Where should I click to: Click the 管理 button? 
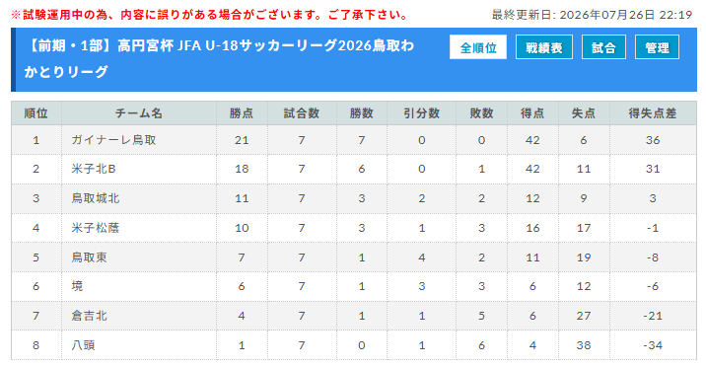[657, 47]
